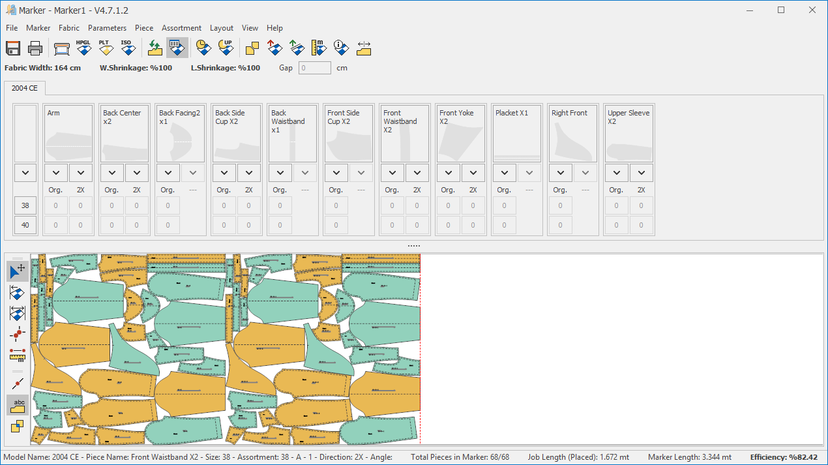
Task: Click the plotter output icon
Action: tap(62, 48)
